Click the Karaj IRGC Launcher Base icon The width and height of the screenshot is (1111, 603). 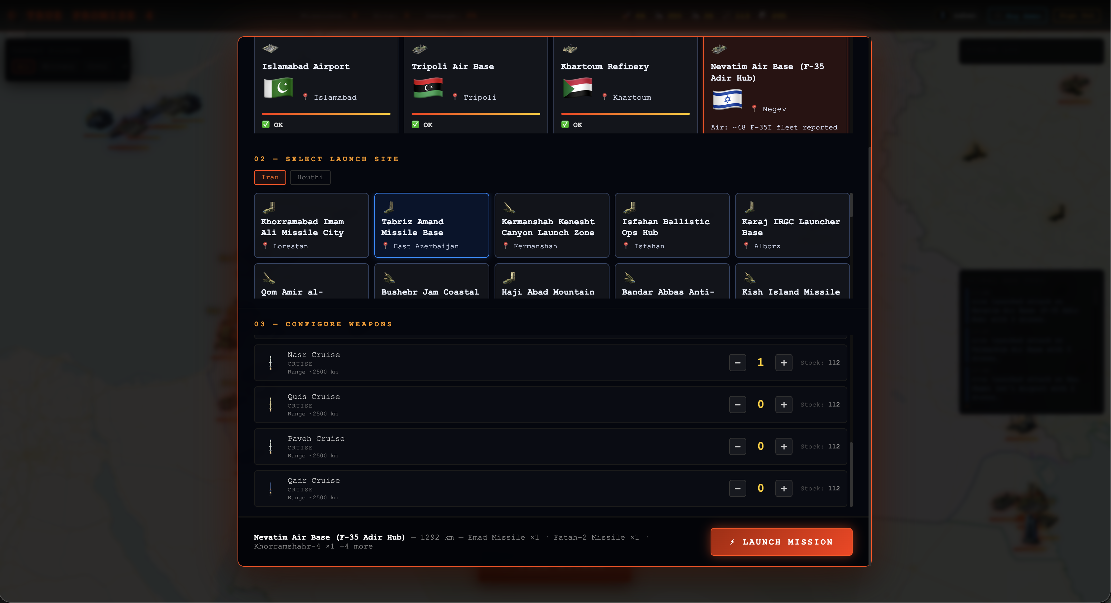750,207
